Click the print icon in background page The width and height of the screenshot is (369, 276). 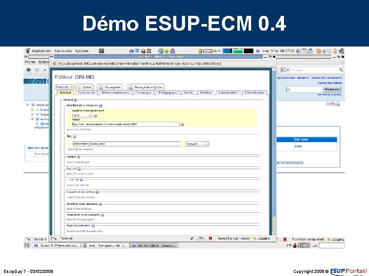[338, 104]
